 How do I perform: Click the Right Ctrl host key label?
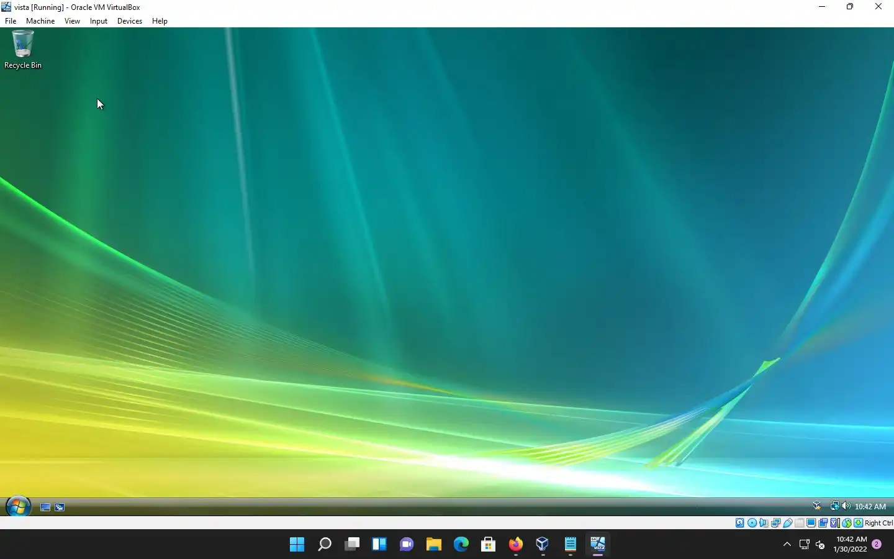click(878, 522)
